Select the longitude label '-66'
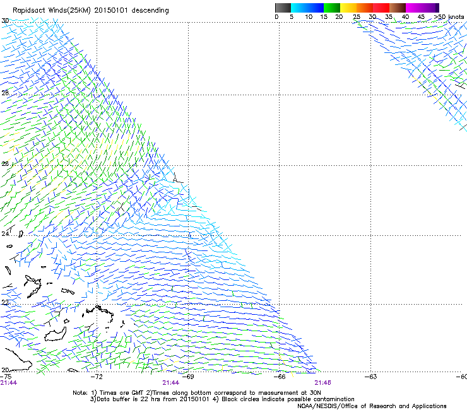Screen dimensions: 467x410 coord(280,377)
